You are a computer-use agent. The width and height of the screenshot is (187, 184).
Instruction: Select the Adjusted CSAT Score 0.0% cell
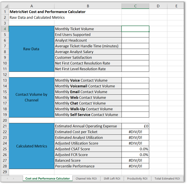point(135,149)
